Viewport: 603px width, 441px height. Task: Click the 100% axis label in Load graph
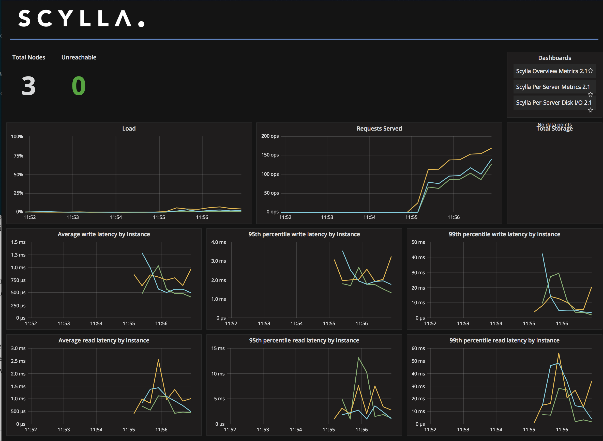click(x=17, y=136)
